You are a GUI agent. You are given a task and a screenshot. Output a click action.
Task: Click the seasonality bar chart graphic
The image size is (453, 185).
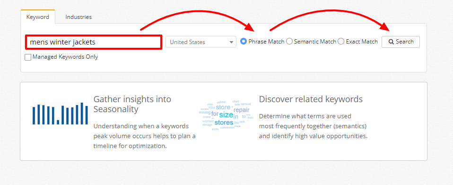tap(60, 114)
